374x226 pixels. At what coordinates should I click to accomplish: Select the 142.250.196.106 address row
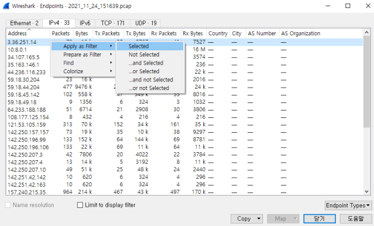click(x=185, y=147)
